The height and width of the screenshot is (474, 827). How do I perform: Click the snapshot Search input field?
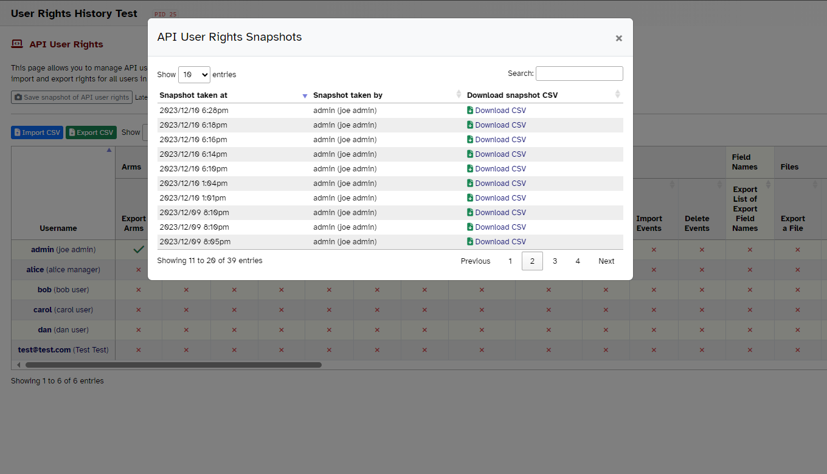[x=579, y=74]
